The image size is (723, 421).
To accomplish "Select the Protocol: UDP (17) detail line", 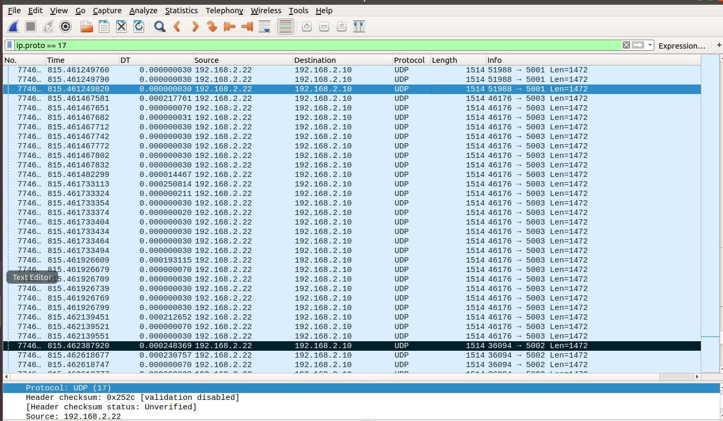I will click(361, 388).
